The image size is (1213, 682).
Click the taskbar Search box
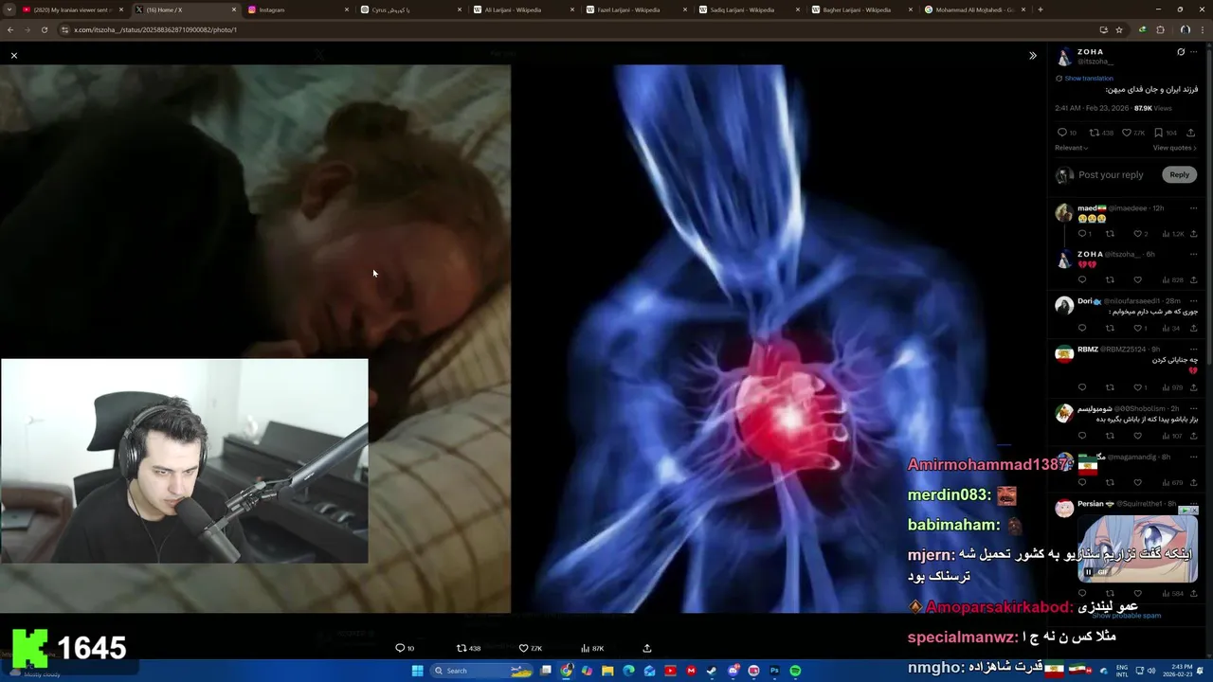click(x=482, y=671)
